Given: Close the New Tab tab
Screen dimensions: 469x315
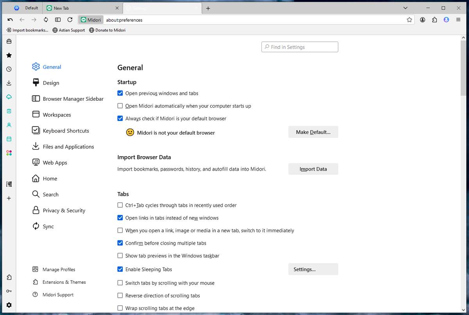Looking at the screenshot, I should [x=117, y=8].
